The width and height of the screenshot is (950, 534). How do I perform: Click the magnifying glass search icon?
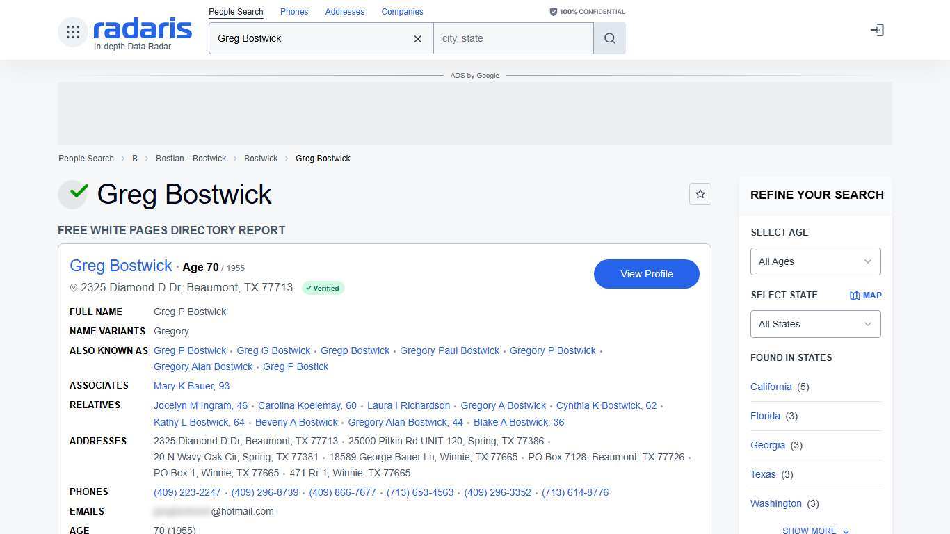point(609,38)
